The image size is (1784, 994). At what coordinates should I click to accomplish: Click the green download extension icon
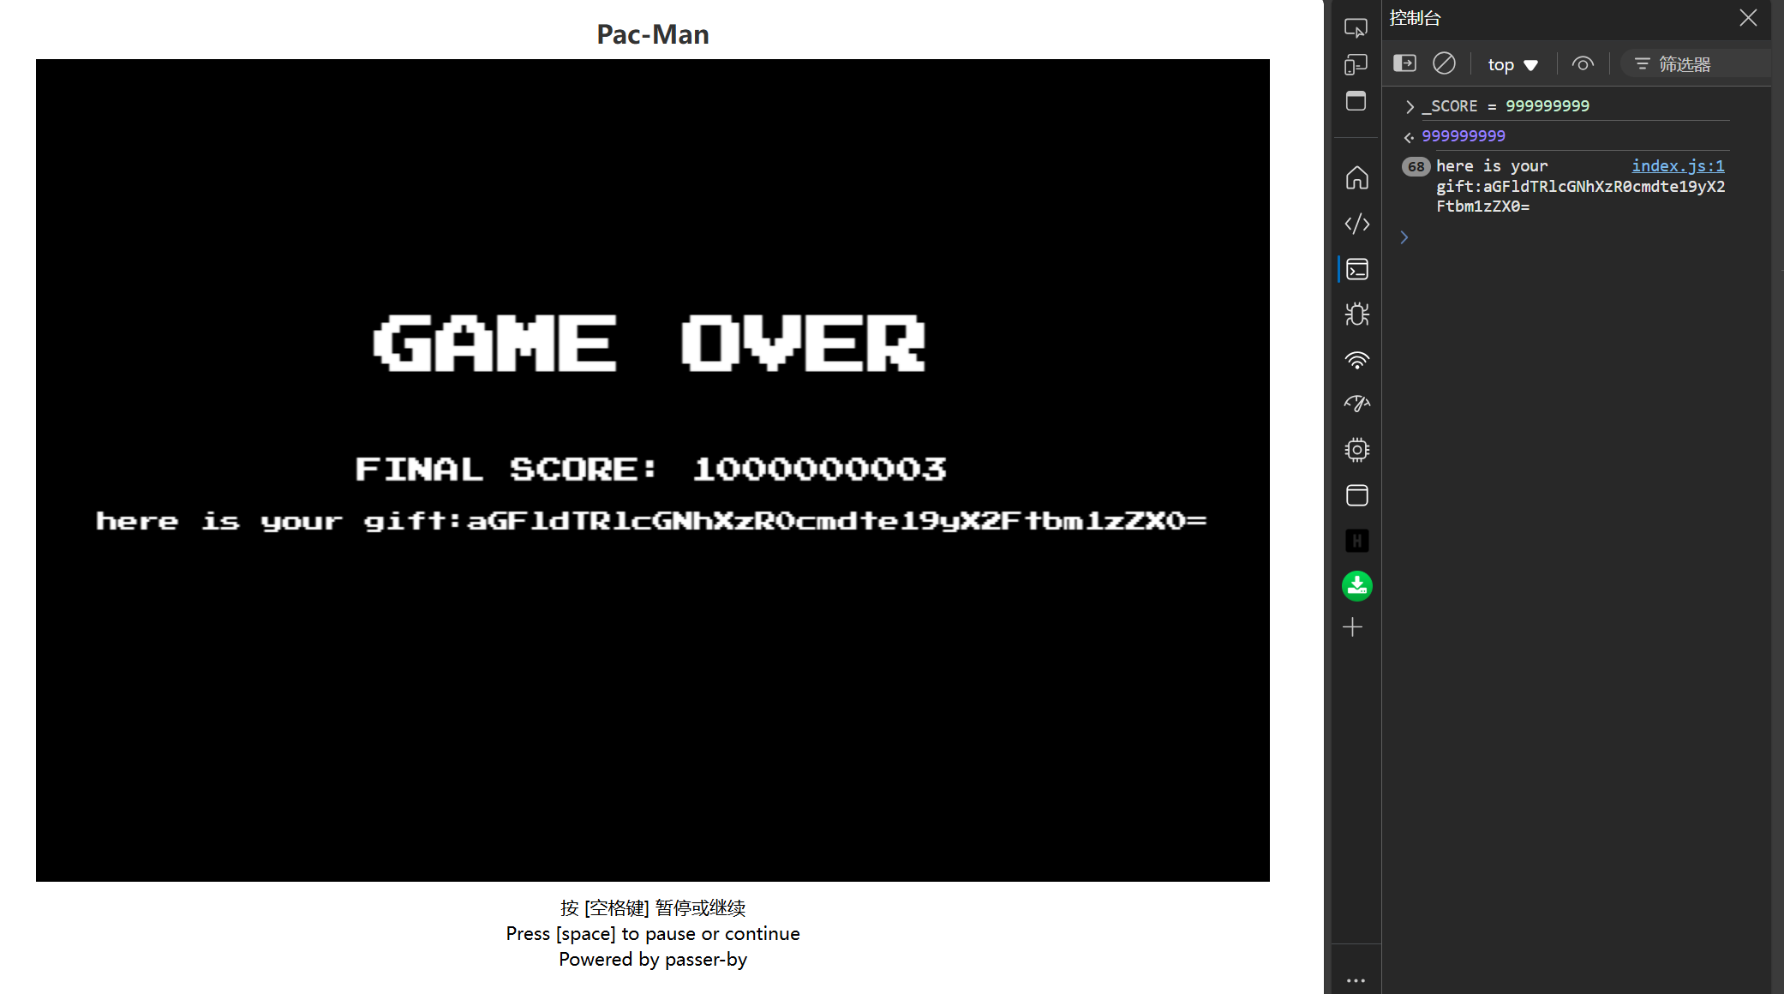click(x=1356, y=586)
